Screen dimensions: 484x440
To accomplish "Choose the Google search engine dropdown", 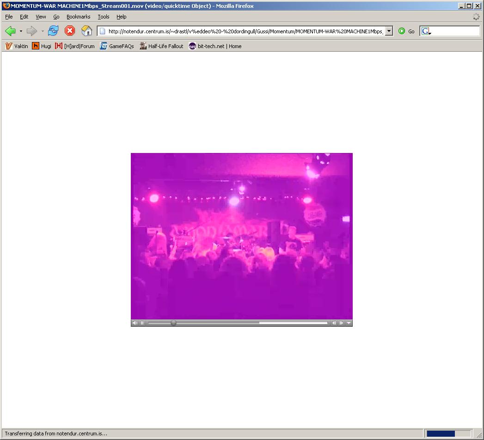I will tap(426, 31).
